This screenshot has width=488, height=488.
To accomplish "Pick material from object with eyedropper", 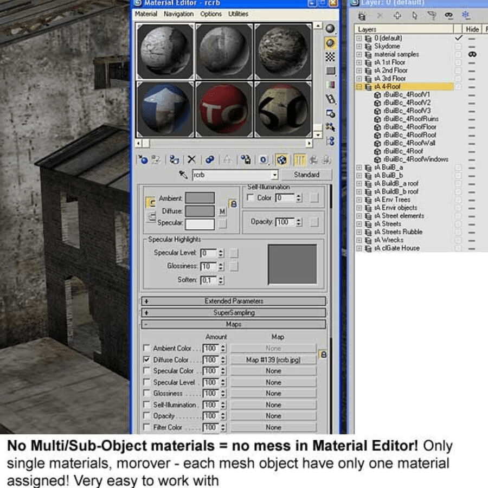I will coord(183,175).
